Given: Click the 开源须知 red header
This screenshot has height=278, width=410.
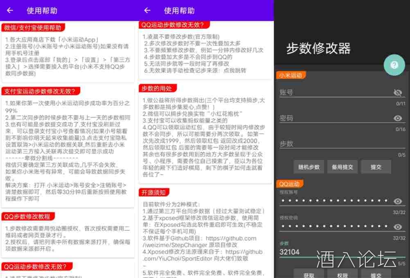Looking at the screenshot, I should 154,193.
